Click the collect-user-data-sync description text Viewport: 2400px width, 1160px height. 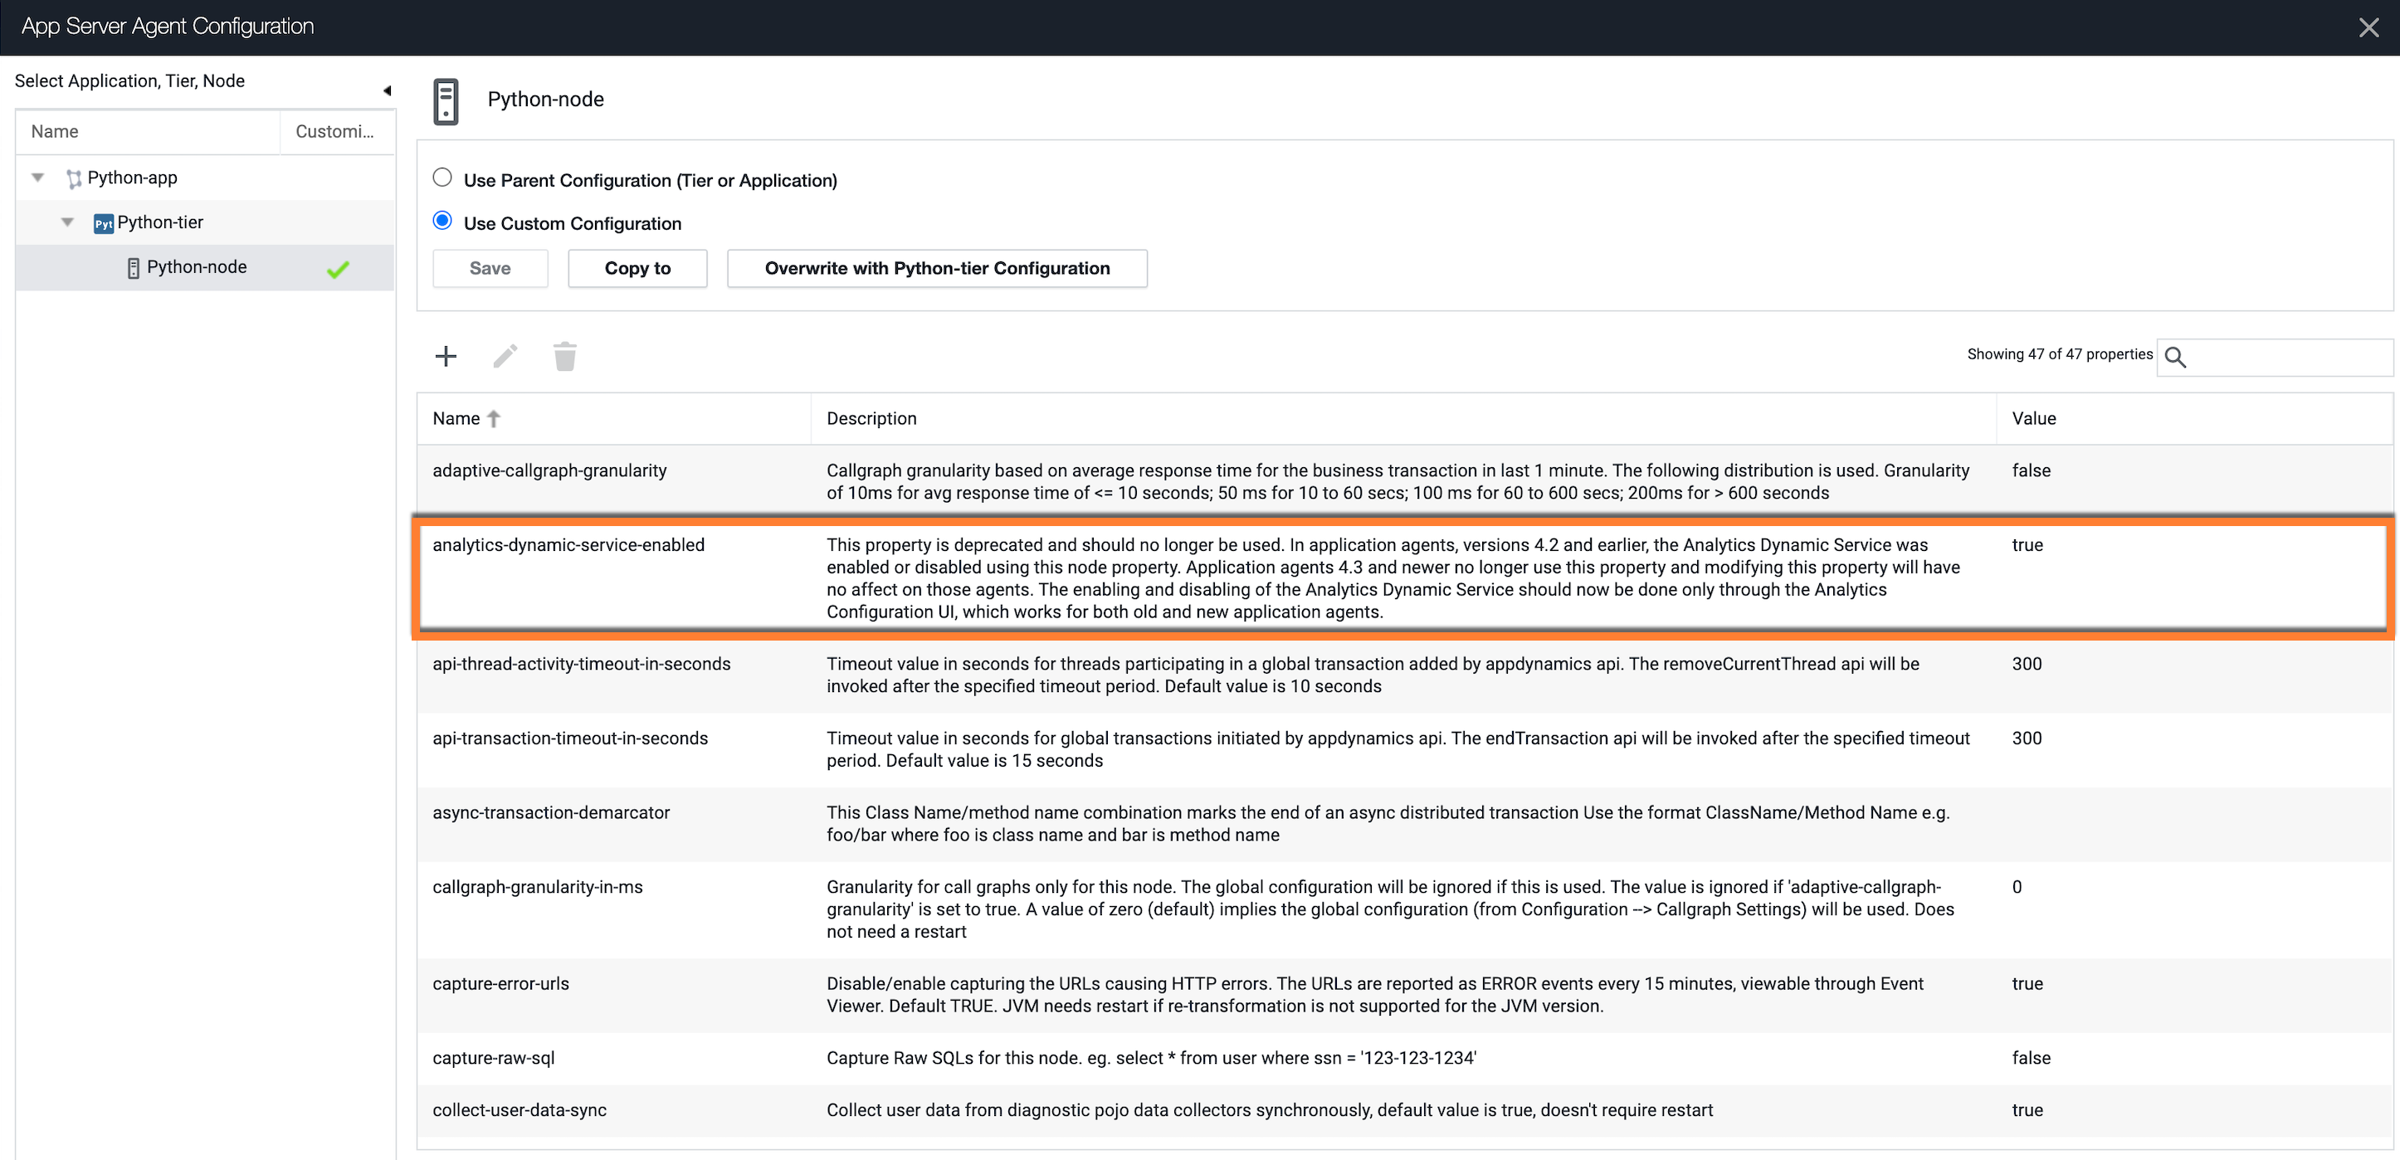pos(1270,1110)
